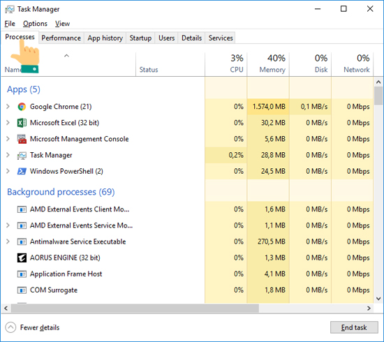
Task: Click the Application Frame Host icon
Action: point(22,274)
